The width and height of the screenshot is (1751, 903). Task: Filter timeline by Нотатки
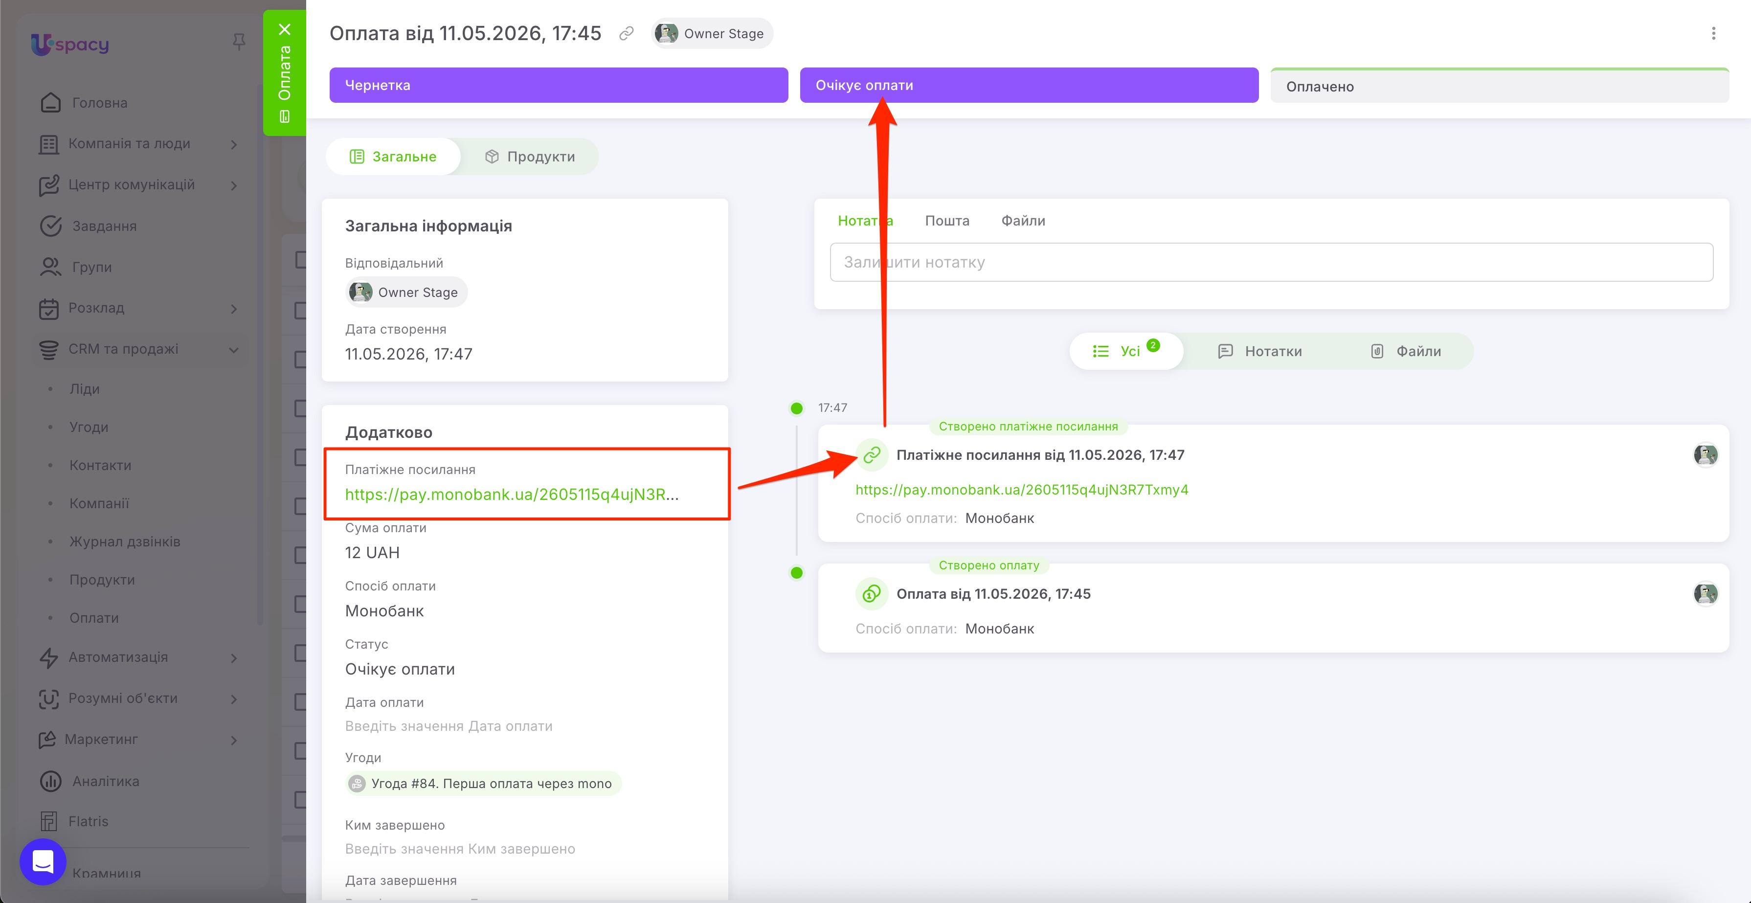point(1259,351)
